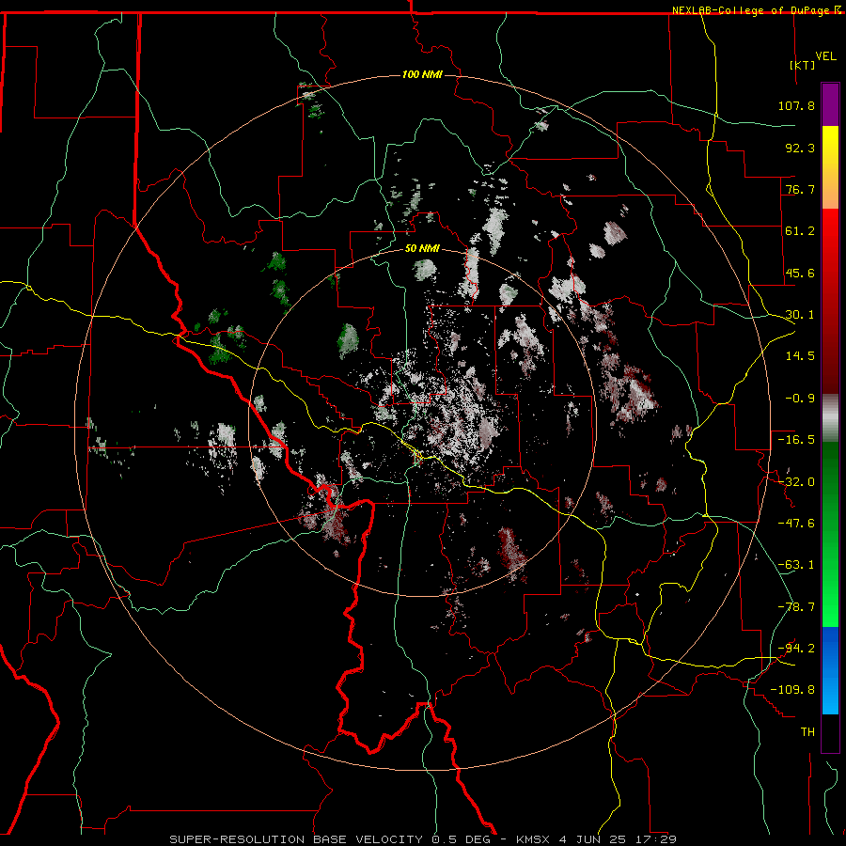Click the -47.6 velocity scale value
The height and width of the screenshot is (846, 846).
(796, 524)
